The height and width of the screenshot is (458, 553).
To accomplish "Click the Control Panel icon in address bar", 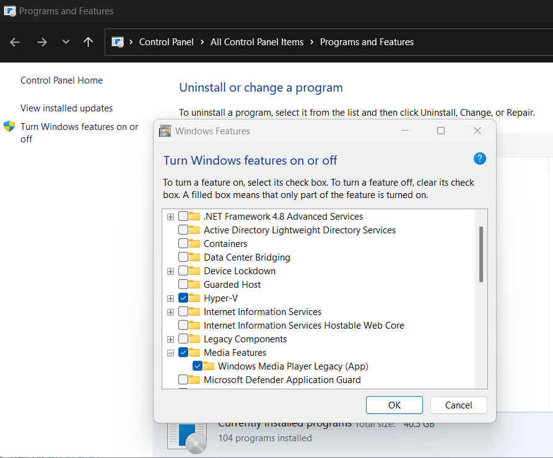I will pos(118,42).
